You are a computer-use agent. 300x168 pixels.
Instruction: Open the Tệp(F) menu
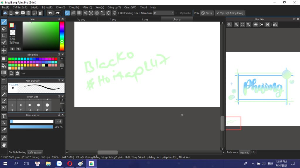click(x=6, y=7)
